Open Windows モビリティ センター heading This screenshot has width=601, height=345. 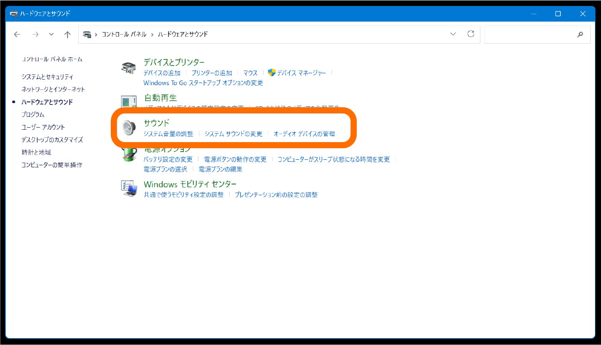[x=190, y=184]
